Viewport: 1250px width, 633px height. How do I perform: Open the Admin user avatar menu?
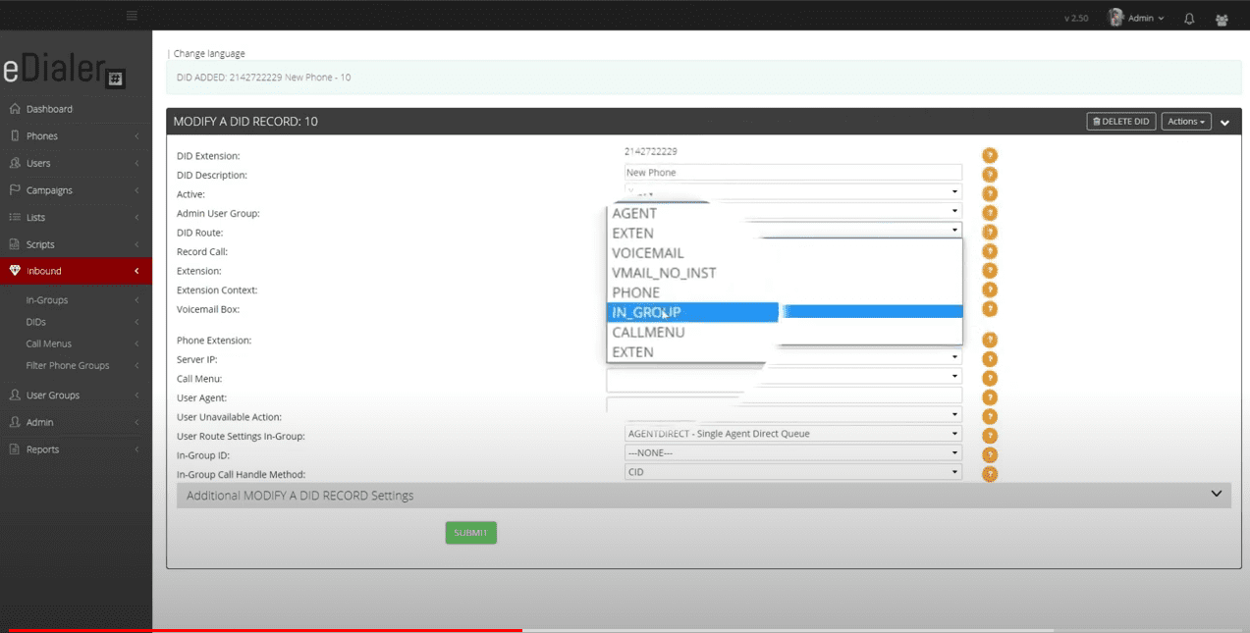[x=1136, y=18]
